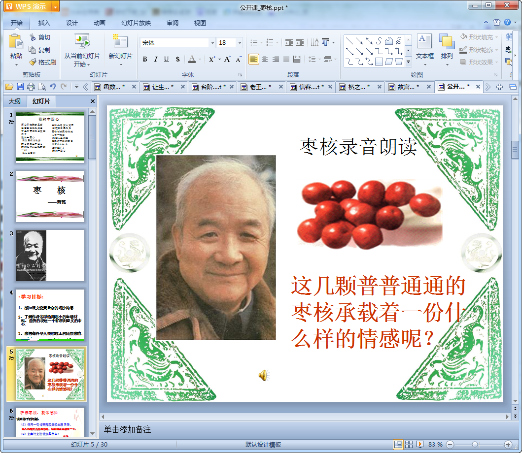Click the sound speaker icon on the slide

[263, 375]
